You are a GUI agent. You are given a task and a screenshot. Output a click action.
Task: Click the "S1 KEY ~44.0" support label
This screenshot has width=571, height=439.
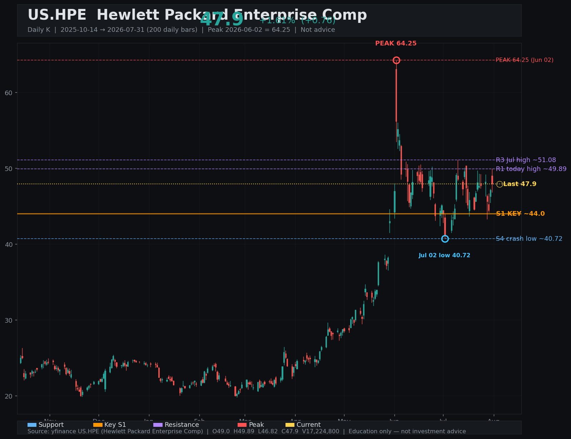(x=520, y=214)
